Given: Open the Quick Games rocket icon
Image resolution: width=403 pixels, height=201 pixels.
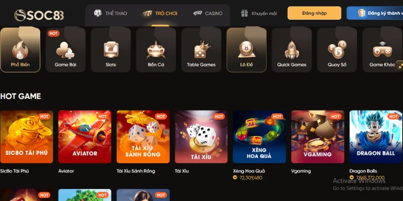Looking at the screenshot, I should tap(292, 50).
